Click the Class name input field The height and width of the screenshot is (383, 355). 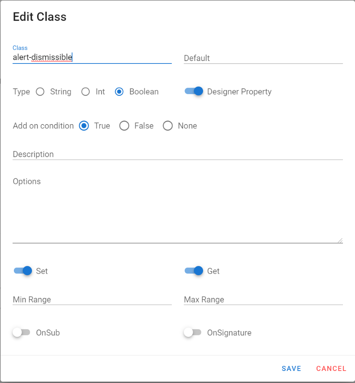tap(92, 57)
